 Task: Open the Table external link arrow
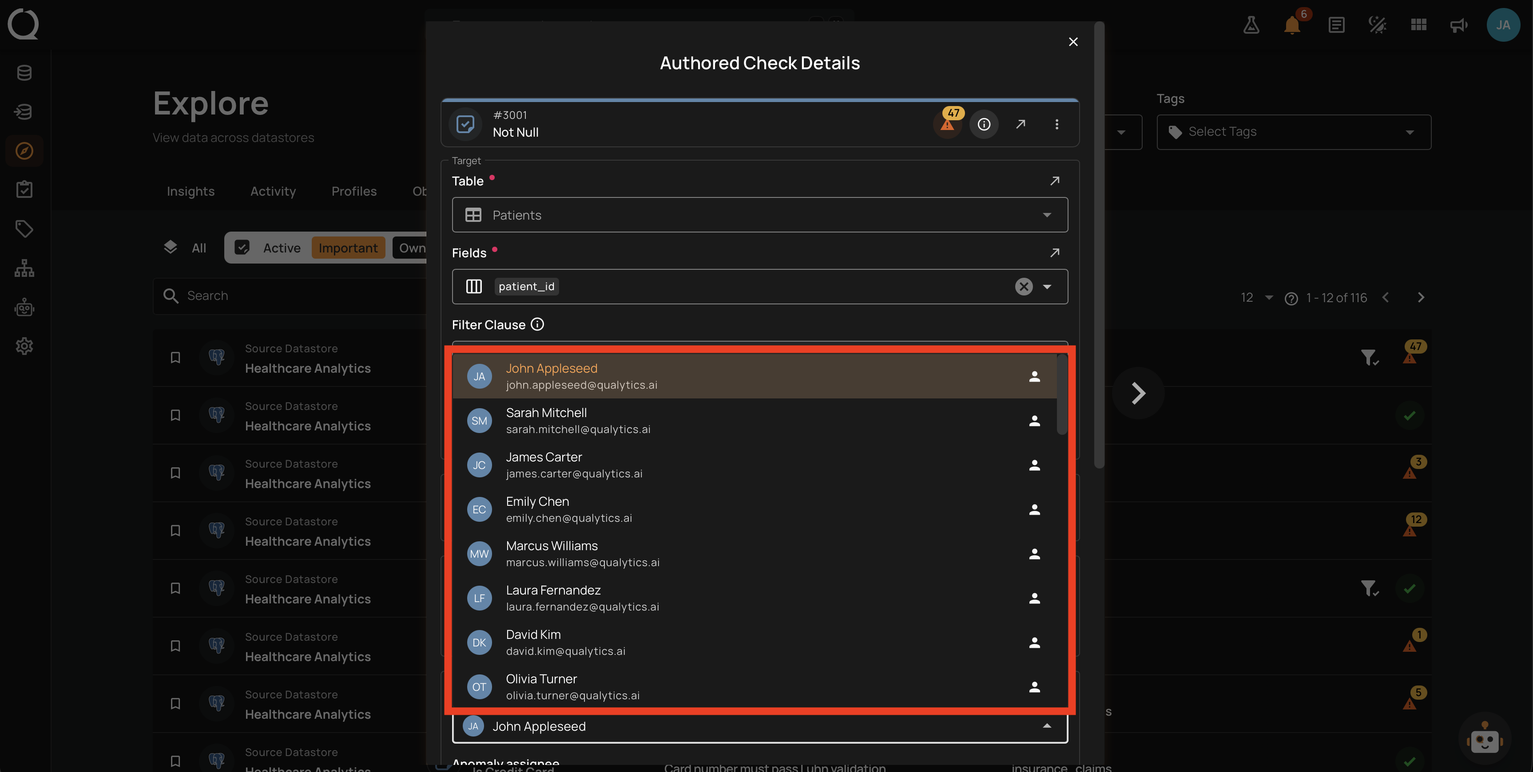tap(1055, 181)
